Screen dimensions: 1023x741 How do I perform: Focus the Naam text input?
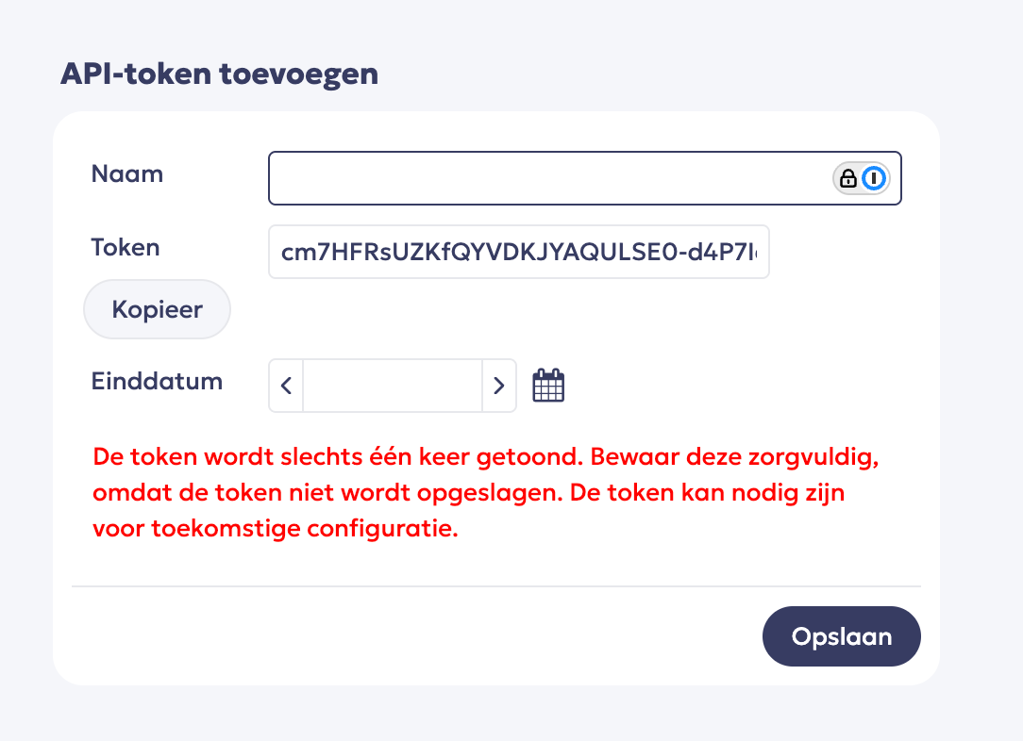pyautogui.click(x=547, y=178)
